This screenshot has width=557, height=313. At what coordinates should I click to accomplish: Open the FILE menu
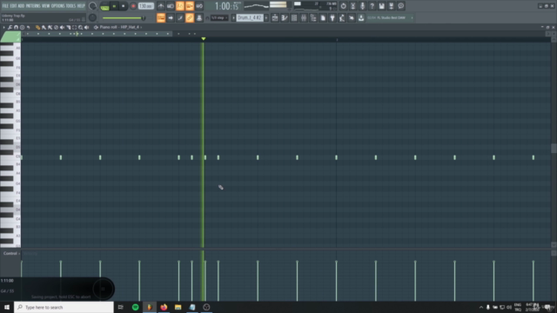pyautogui.click(x=5, y=6)
